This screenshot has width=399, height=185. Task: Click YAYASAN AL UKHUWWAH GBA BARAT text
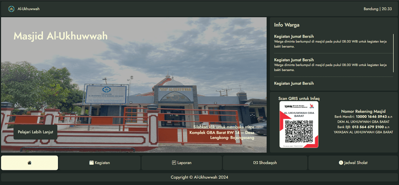tap(363, 132)
